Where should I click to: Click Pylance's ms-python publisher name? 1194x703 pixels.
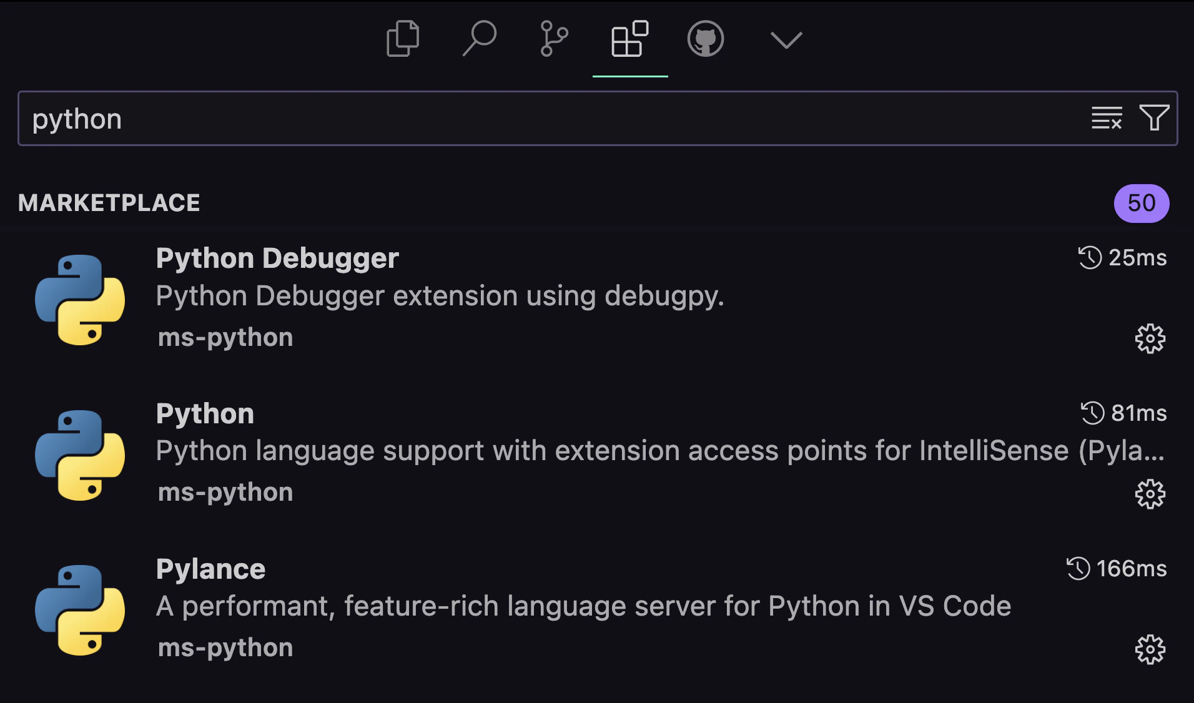click(225, 648)
